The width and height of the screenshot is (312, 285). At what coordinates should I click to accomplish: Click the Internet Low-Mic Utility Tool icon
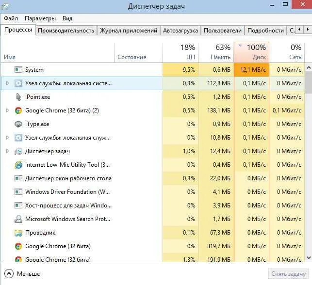click(x=18, y=165)
